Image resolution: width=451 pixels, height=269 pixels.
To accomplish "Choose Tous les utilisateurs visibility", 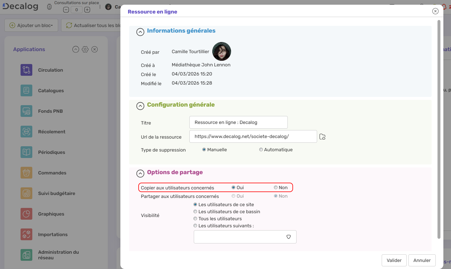I will [x=195, y=219].
